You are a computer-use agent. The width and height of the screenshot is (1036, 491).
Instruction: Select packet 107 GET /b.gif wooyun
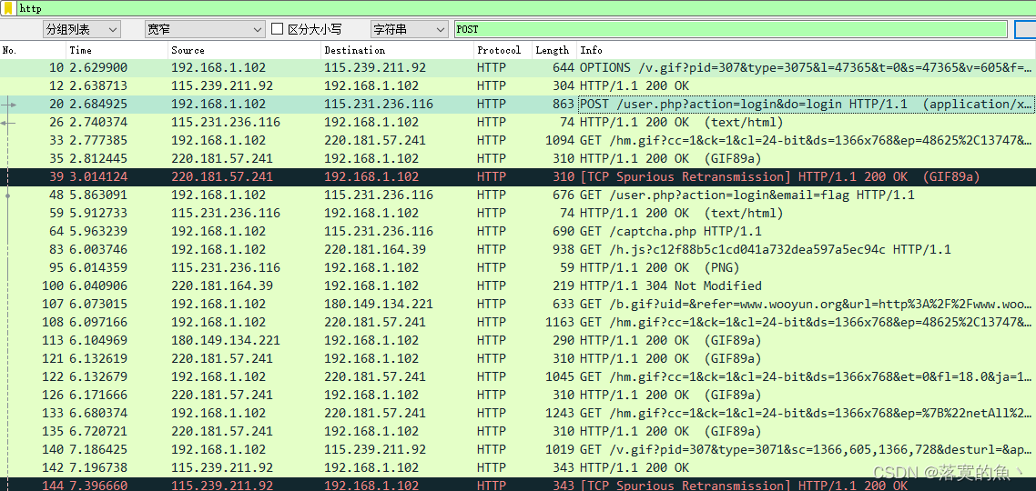click(518, 305)
